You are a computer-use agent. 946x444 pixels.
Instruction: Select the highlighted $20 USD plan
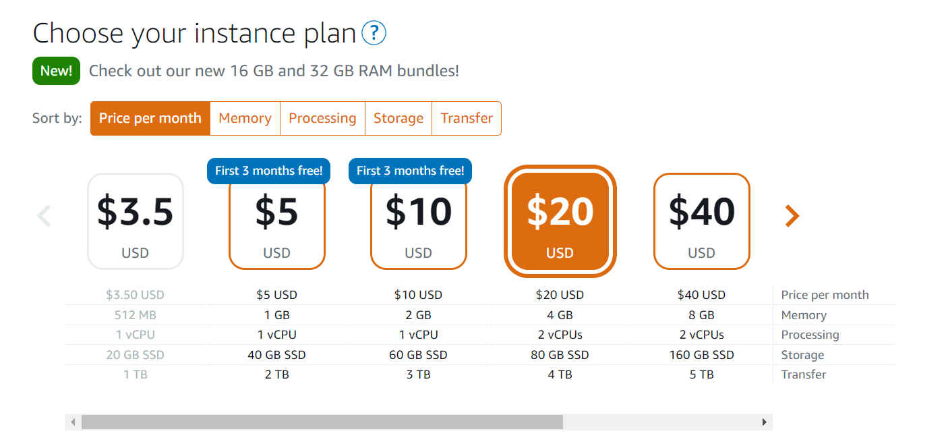(560, 221)
